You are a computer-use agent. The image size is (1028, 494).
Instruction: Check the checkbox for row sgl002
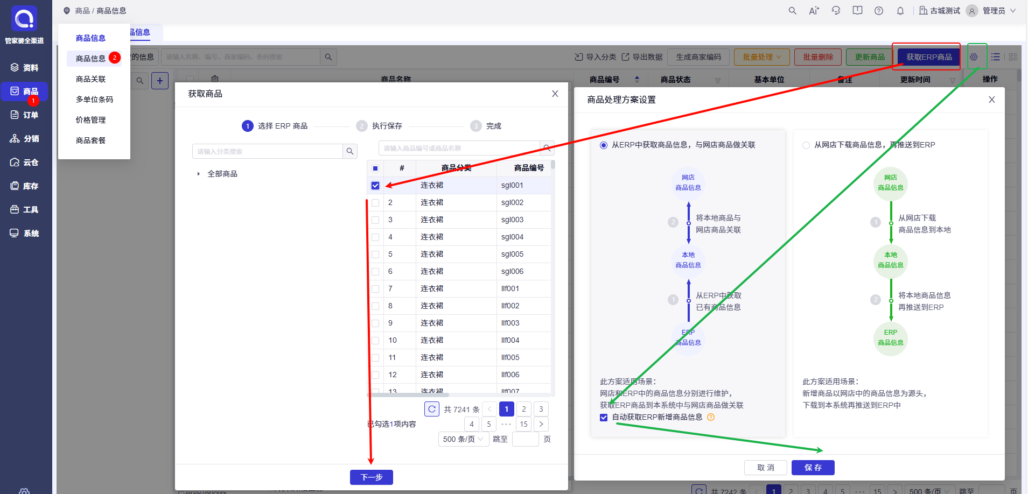(375, 203)
